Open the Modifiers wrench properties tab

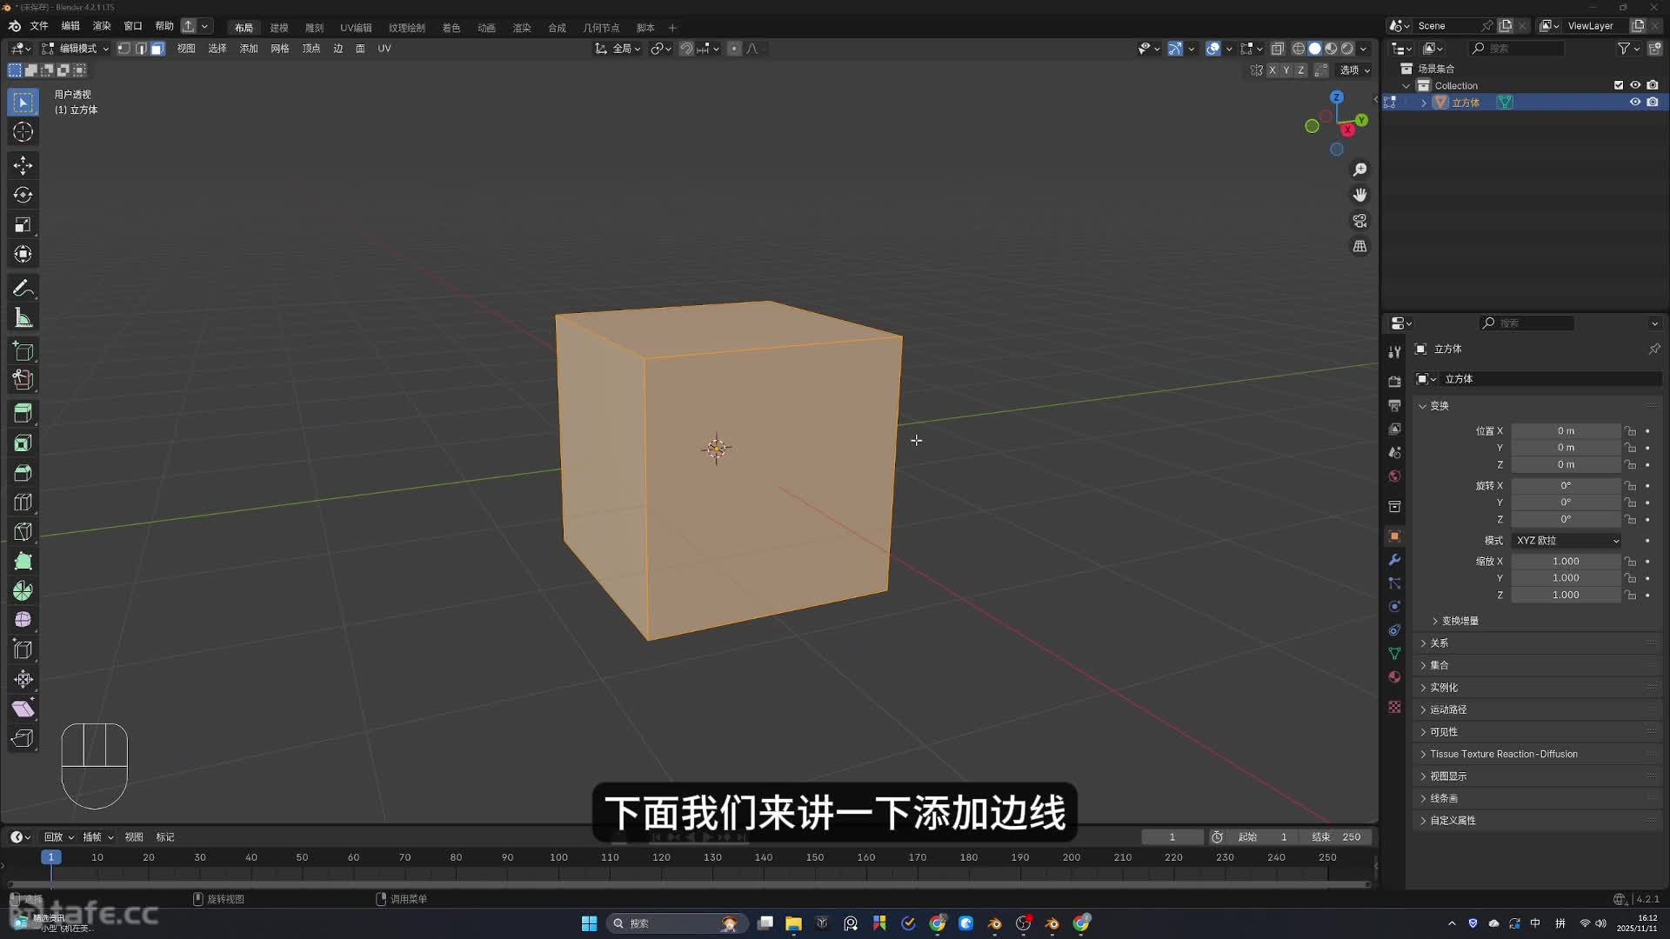[x=1394, y=560]
